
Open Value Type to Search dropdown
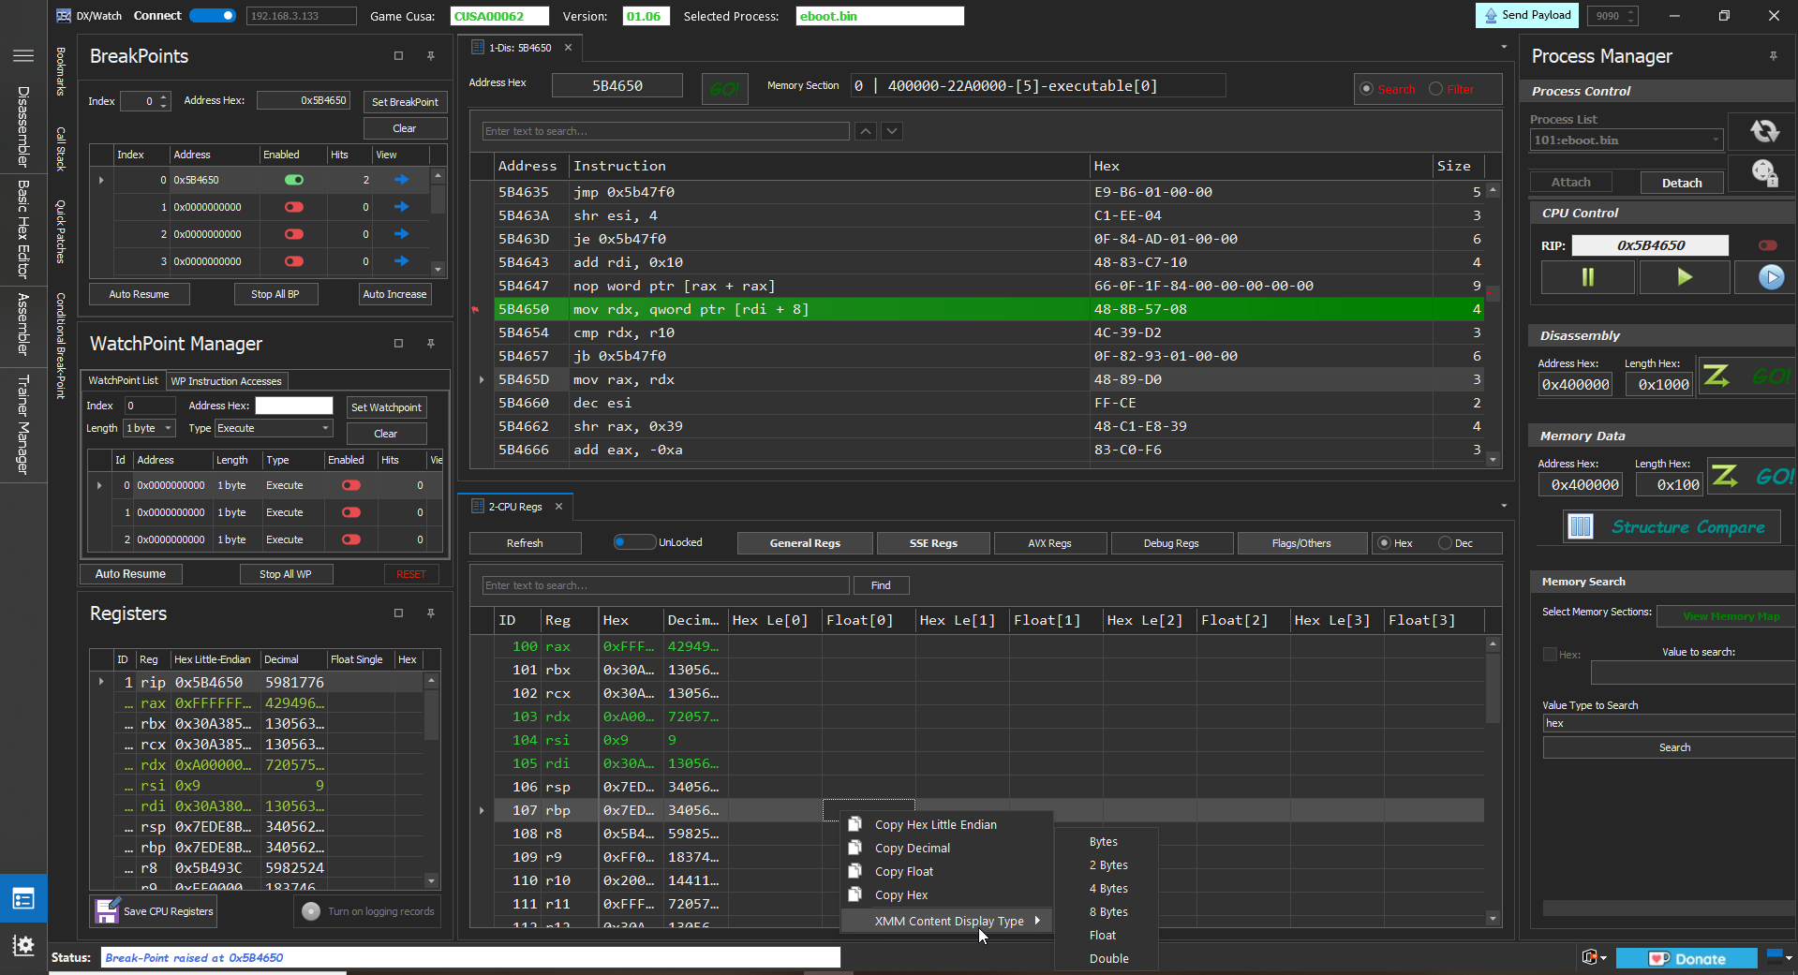click(x=1670, y=723)
